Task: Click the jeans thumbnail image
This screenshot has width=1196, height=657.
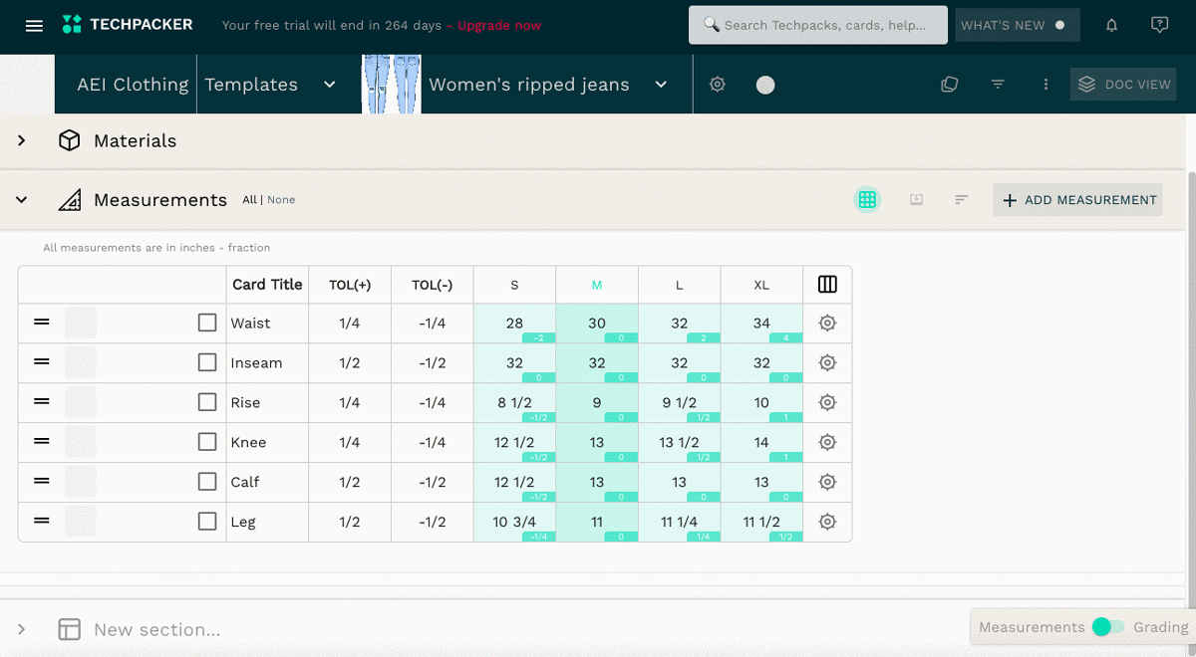Action: tap(392, 85)
